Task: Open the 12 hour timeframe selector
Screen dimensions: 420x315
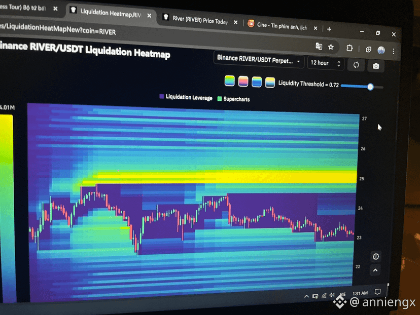Action: click(x=326, y=63)
